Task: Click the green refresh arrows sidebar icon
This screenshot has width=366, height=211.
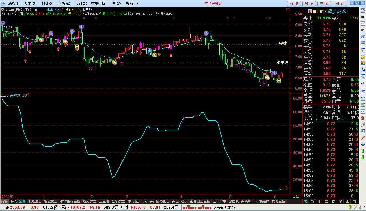Action: tap(363, 105)
